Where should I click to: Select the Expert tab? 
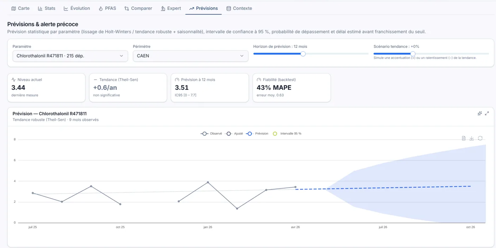click(x=171, y=8)
